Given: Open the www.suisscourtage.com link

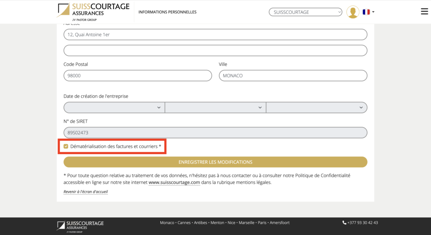Looking at the screenshot, I should tap(174, 183).
